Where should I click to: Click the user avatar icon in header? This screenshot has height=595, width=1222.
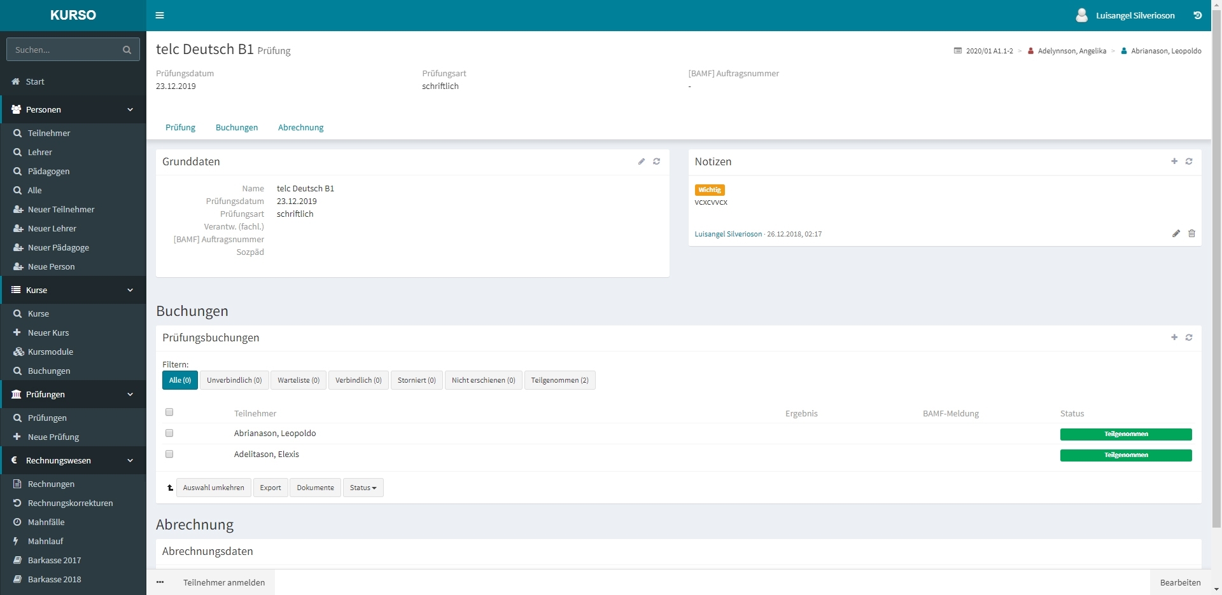point(1081,15)
